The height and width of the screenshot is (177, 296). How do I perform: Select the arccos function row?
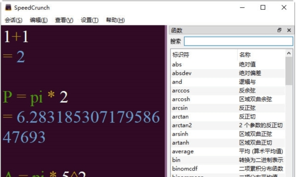pyautogui.click(x=228, y=90)
